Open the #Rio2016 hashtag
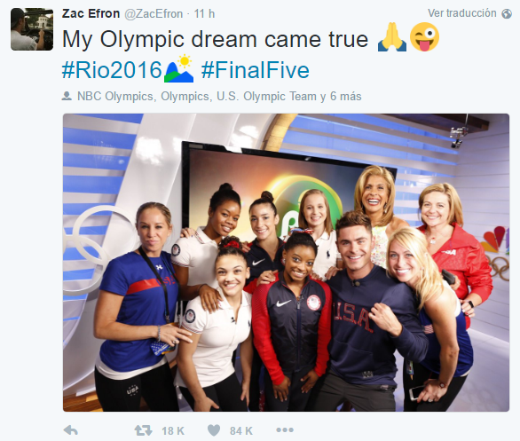The height and width of the screenshot is (441, 520). (112, 70)
